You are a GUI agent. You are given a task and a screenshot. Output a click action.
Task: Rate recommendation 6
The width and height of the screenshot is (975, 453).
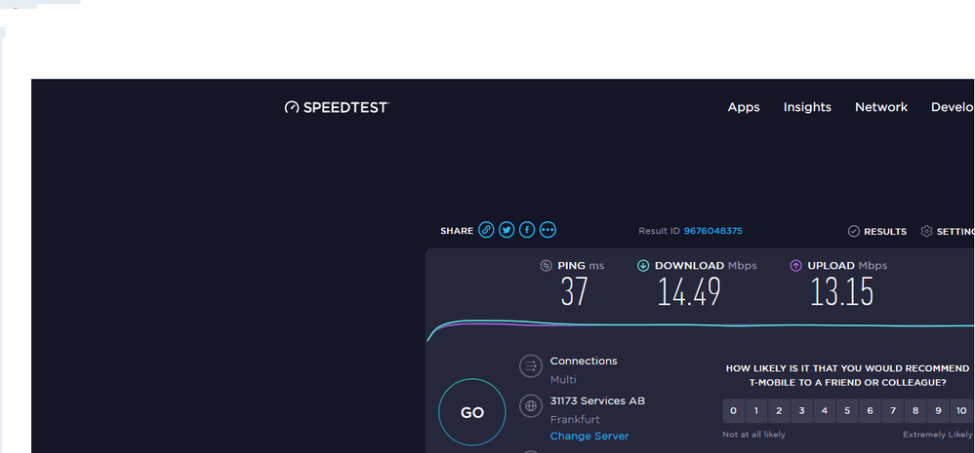pos(870,411)
